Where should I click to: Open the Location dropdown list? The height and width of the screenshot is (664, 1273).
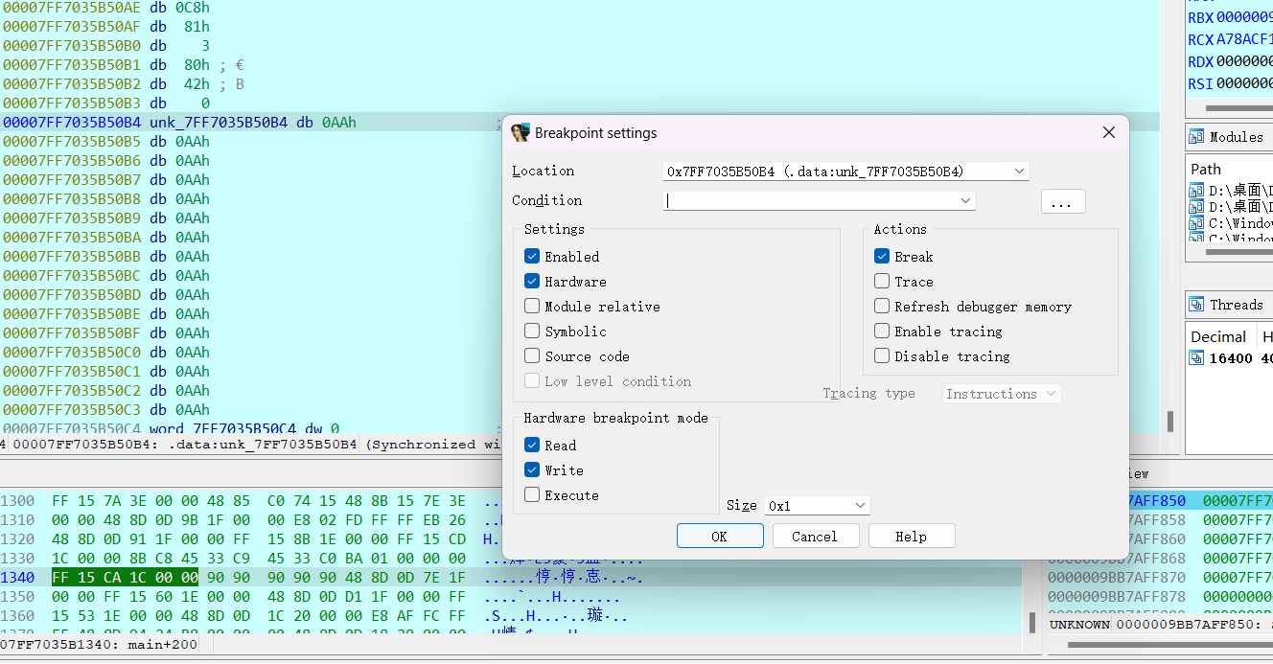[1018, 172]
